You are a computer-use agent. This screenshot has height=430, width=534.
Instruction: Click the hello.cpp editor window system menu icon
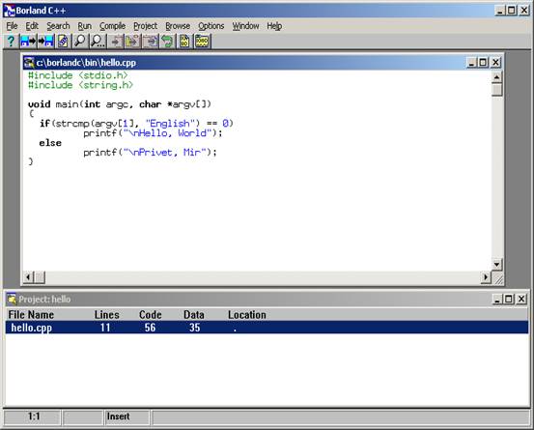click(29, 63)
